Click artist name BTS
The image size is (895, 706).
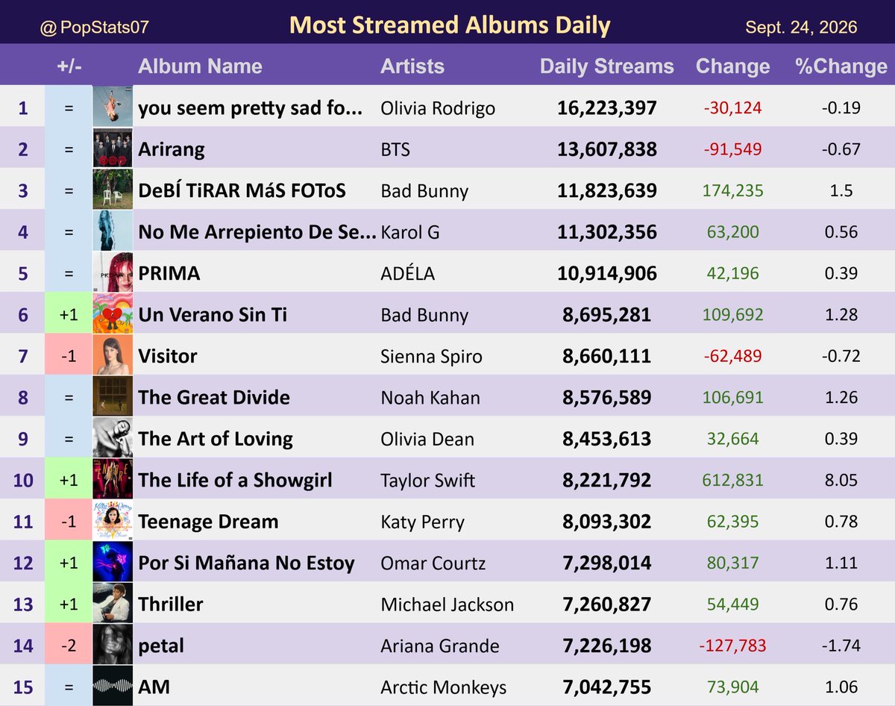tap(395, 150)
